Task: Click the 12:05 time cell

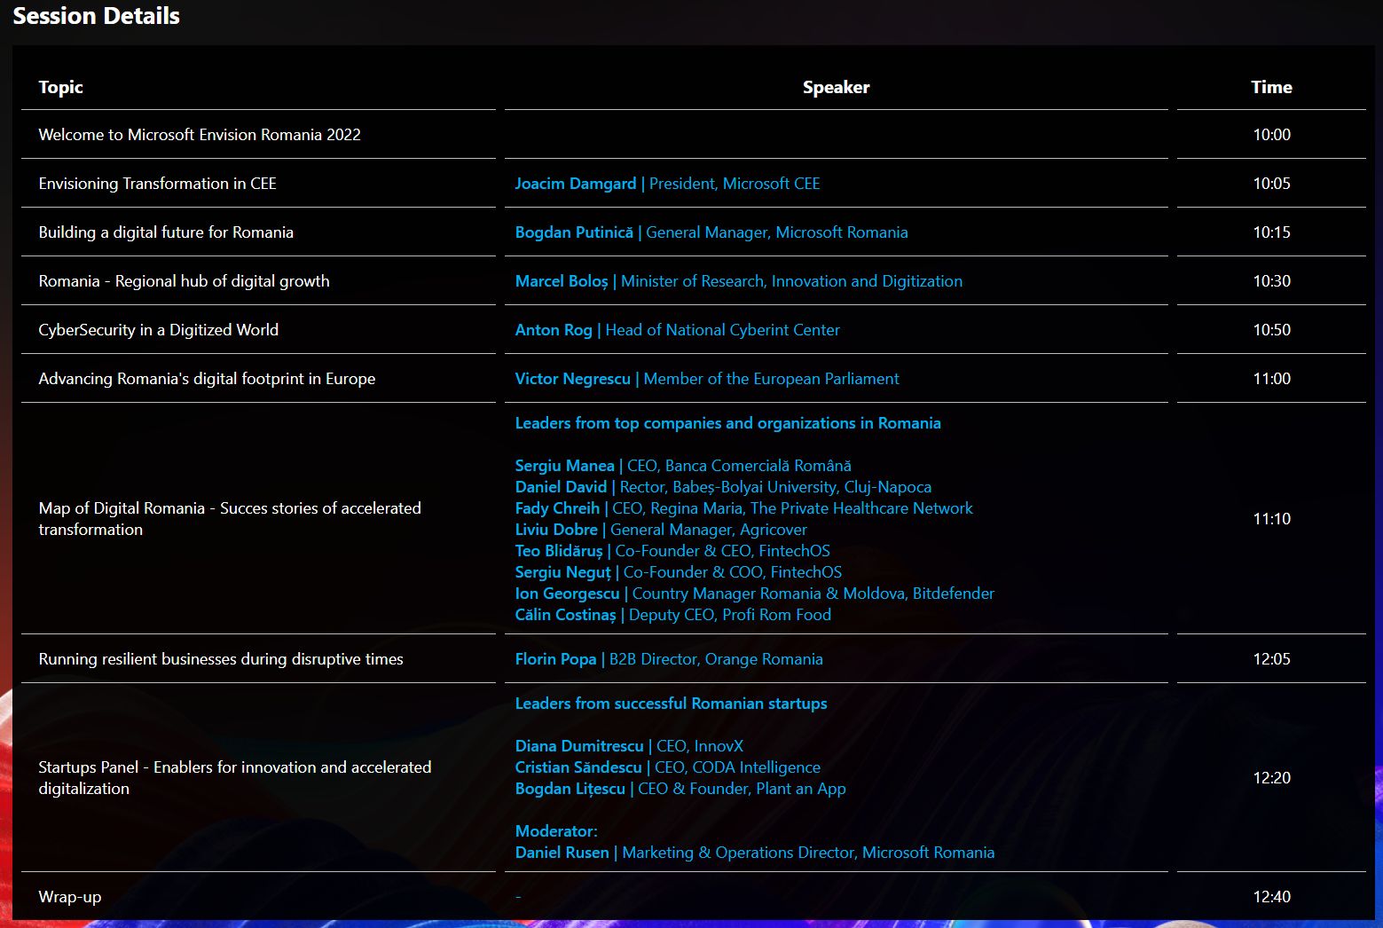Action: (x=1271, y=659)
